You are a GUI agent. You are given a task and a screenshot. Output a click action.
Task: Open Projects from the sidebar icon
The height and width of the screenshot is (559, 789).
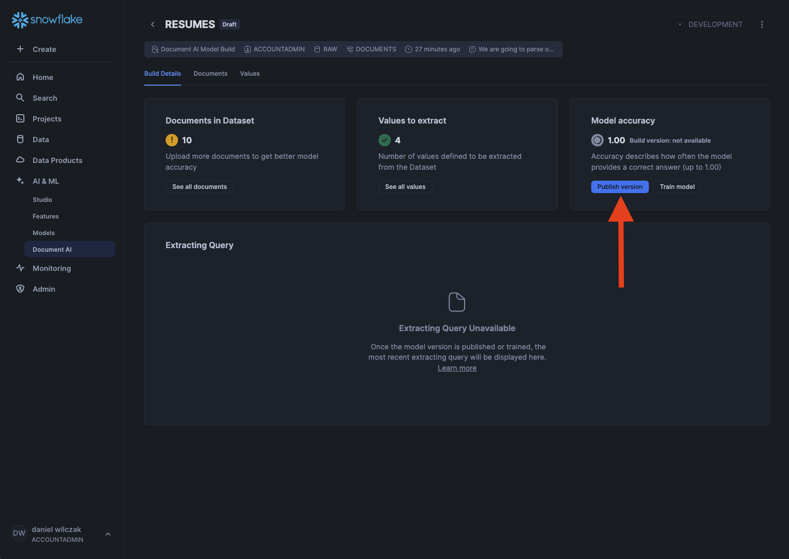click(x=20, y=118)
